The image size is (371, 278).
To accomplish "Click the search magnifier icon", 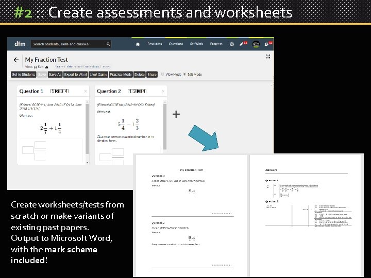I will 108,44.
